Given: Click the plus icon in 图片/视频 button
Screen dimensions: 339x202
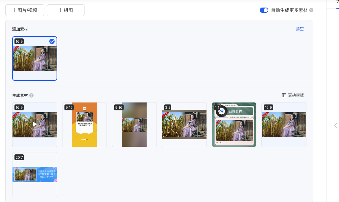Looking at the screenshot, I should (14, 10).
